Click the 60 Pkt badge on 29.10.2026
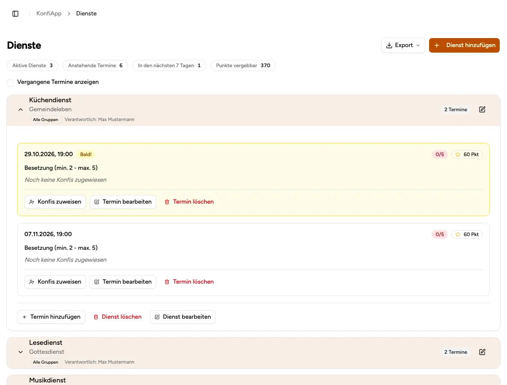507x385 pixels. tap(467, 154)
